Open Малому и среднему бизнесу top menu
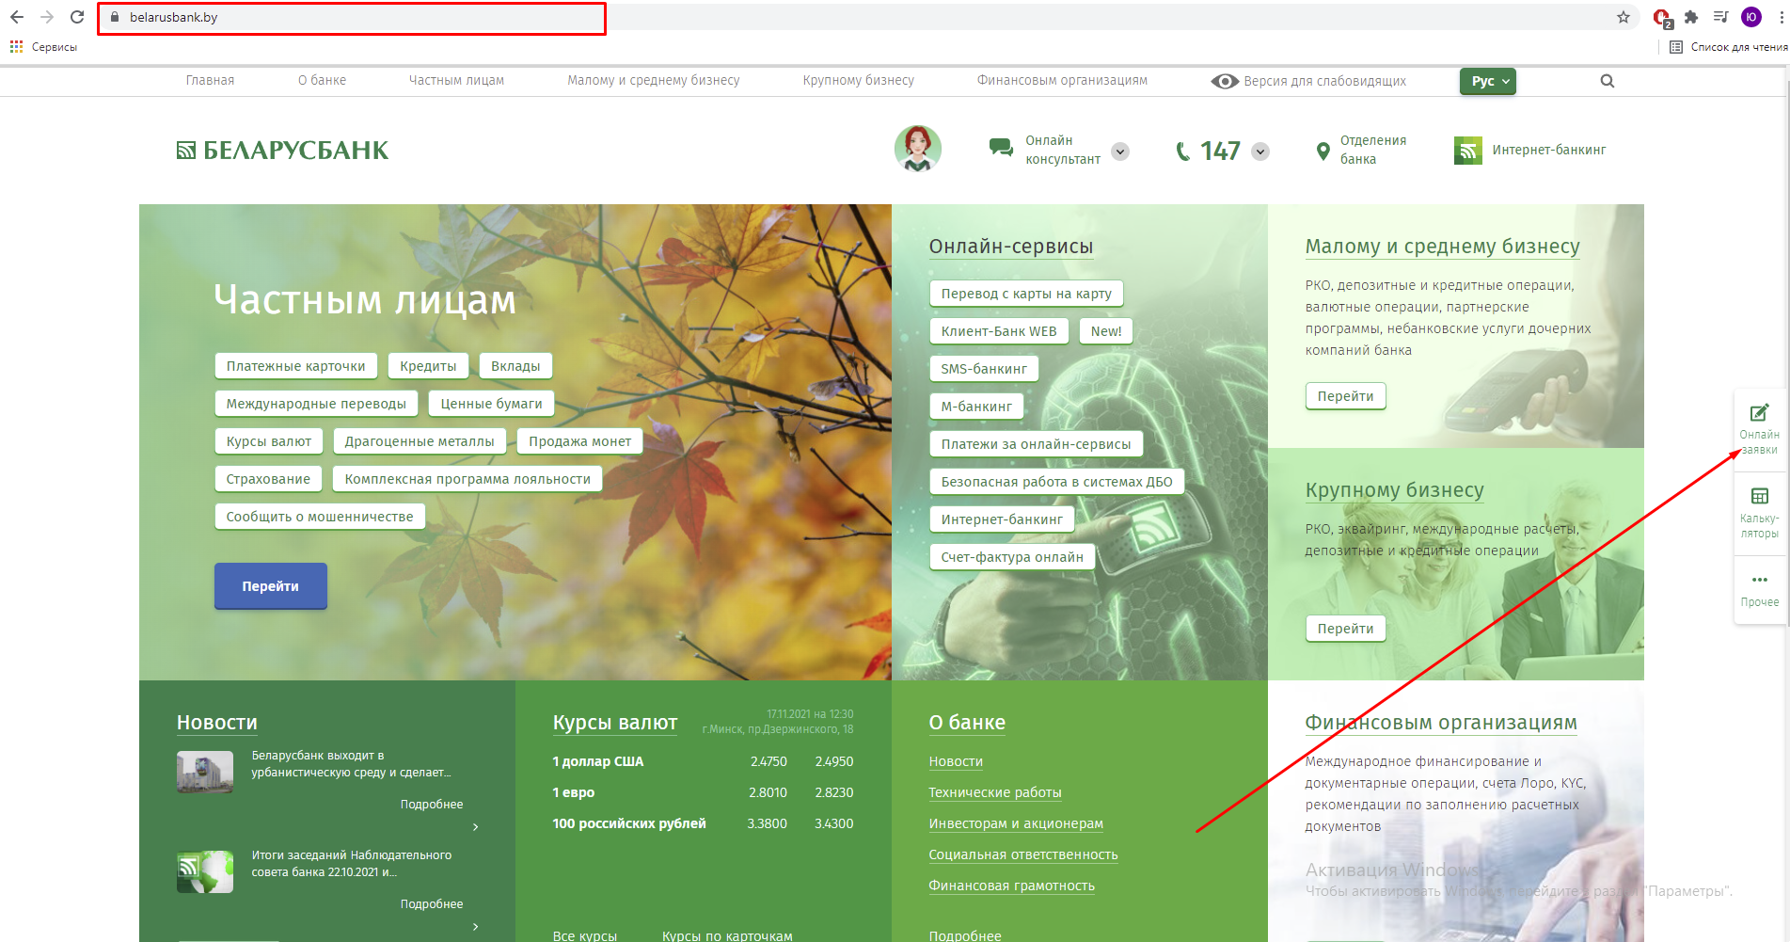Screen dimensions: 1790x942 [654, 81]
